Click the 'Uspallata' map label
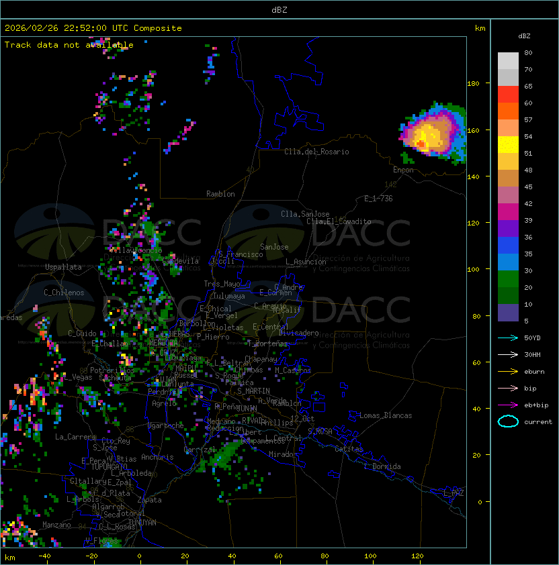This screenshot has width=559, height=565. [64, 267]
